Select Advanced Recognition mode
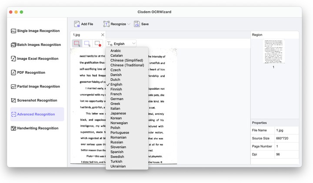 click(37, 114)
